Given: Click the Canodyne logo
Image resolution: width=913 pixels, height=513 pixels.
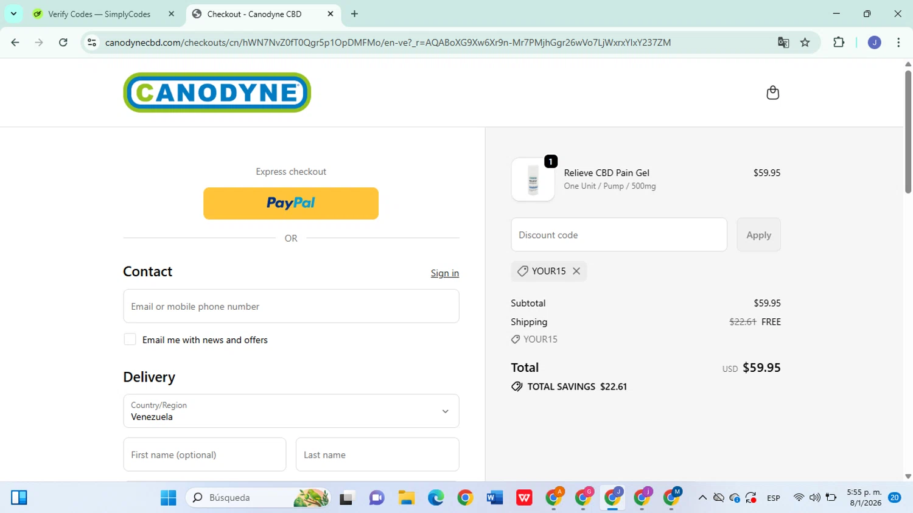Looking at the screenshot, I should 217,92.
